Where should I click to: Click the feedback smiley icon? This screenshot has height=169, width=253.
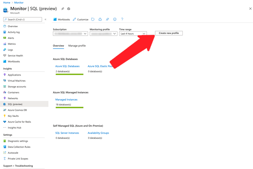point(115,19)
